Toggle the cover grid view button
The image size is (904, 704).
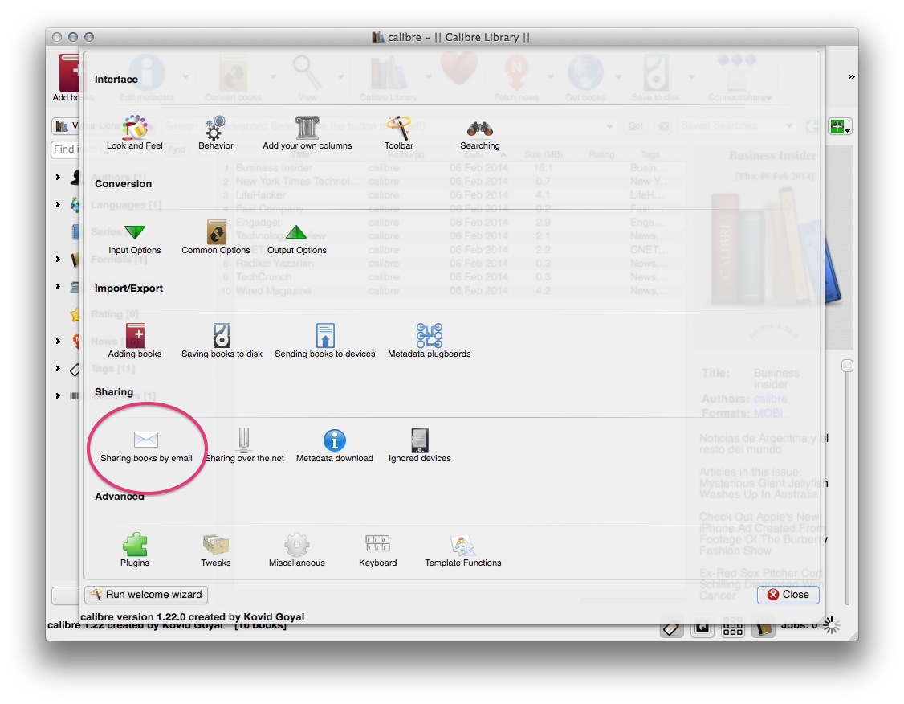click(733, 628)
